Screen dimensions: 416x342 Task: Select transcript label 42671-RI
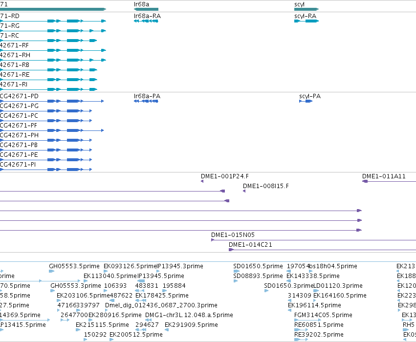click(14, 85)
